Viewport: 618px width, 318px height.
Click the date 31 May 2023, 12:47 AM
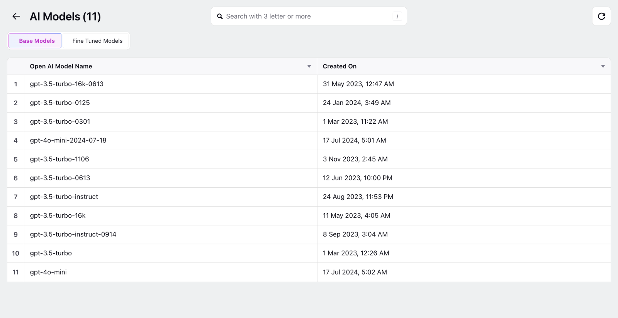pyautogui.click(x=358, y=84)
